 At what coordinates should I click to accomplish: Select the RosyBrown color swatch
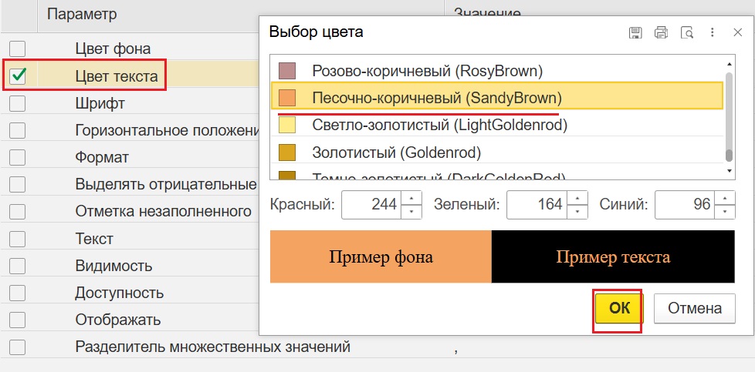287,71
